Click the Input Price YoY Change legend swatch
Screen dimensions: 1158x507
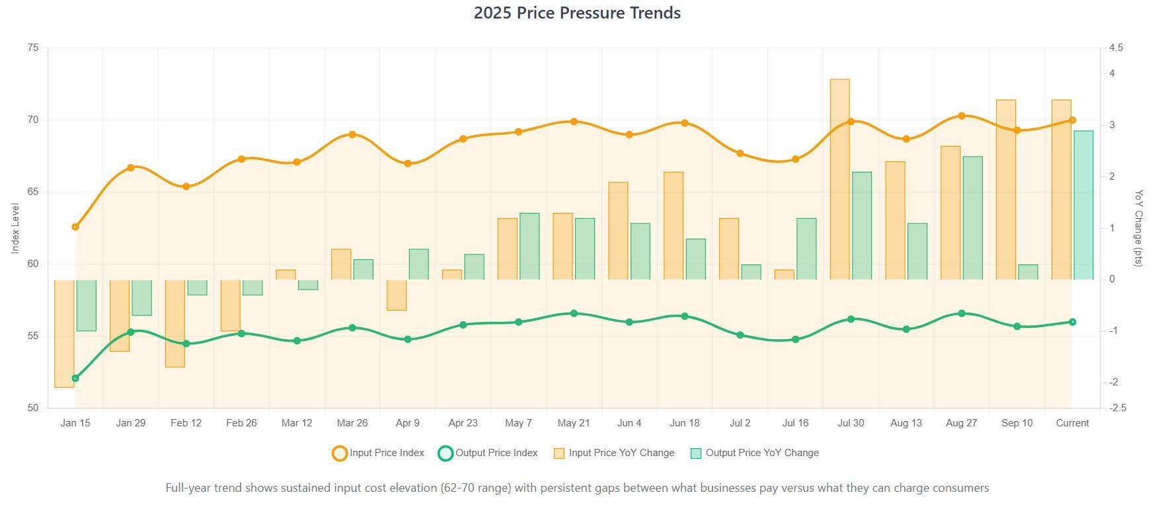click(559, 453)
